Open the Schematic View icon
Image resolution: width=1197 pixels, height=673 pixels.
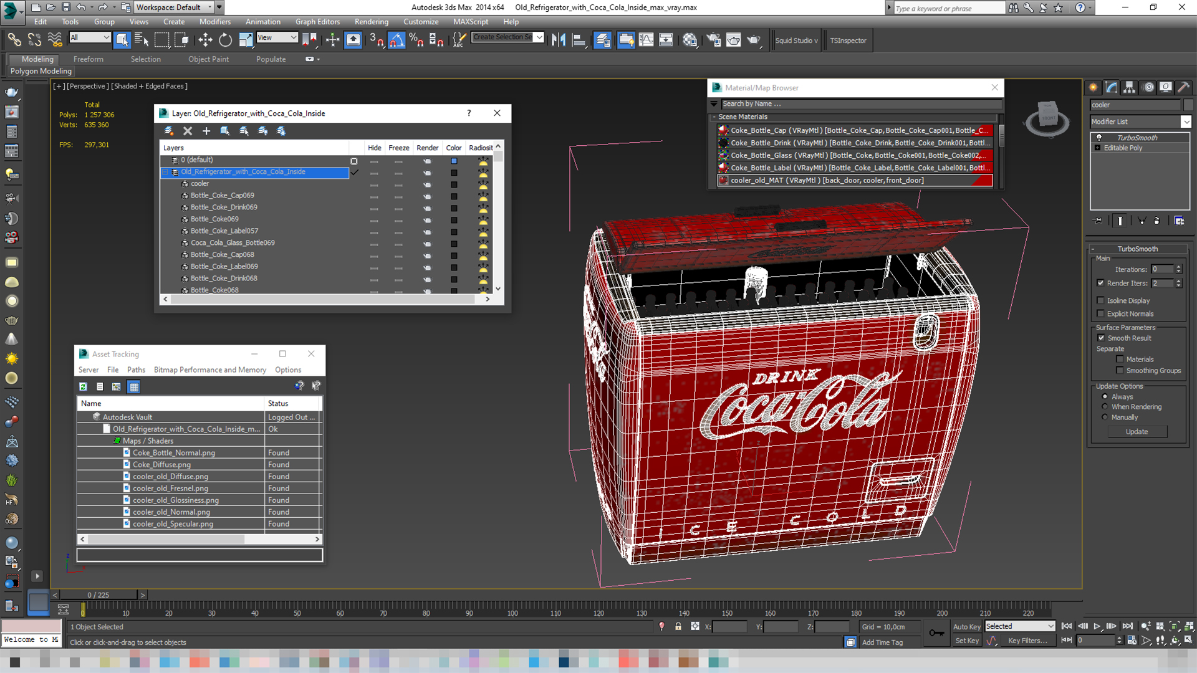coord(666,40)
